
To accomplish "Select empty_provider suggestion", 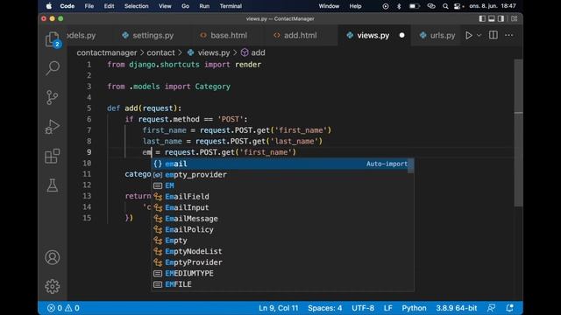I will [282, 175].
